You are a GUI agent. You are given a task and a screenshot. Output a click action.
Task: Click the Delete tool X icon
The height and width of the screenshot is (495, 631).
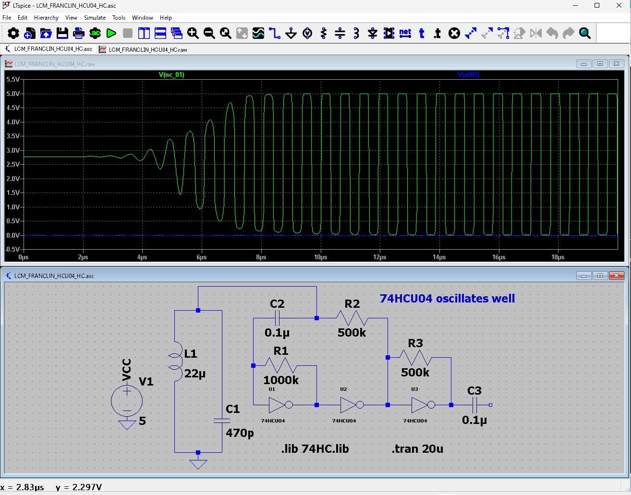click(x=454, y=33)
